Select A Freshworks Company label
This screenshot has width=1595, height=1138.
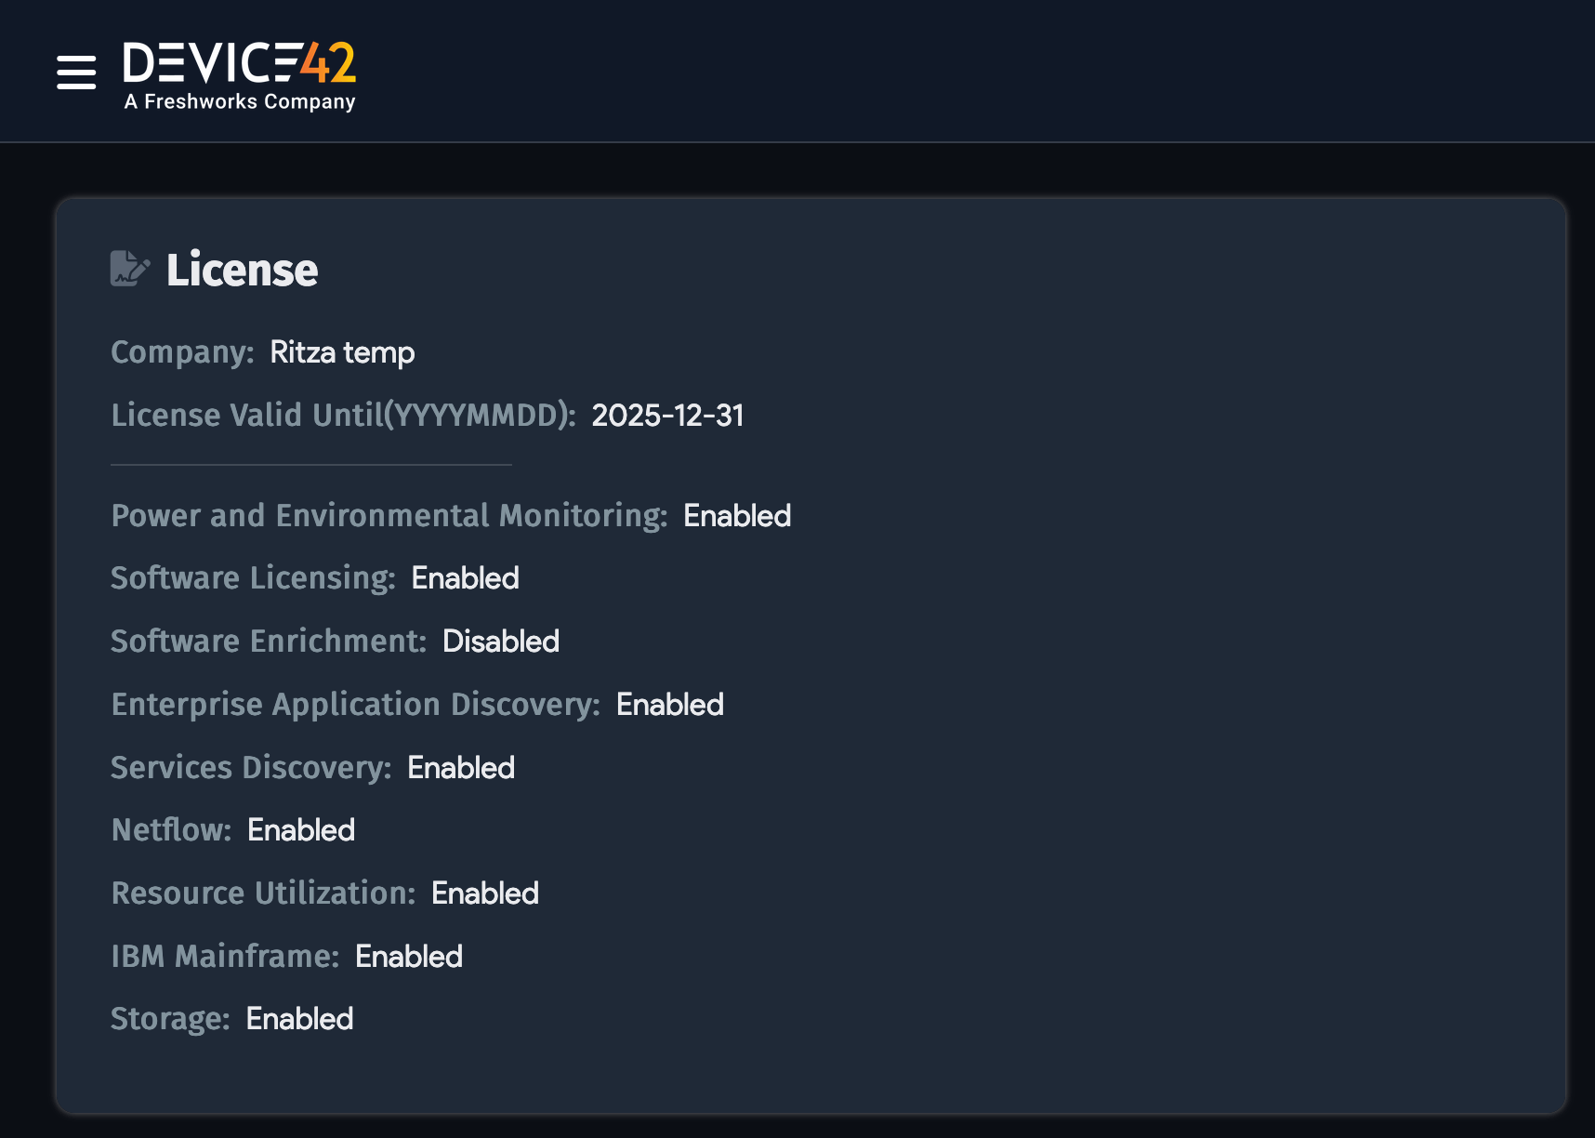(239, 103)
